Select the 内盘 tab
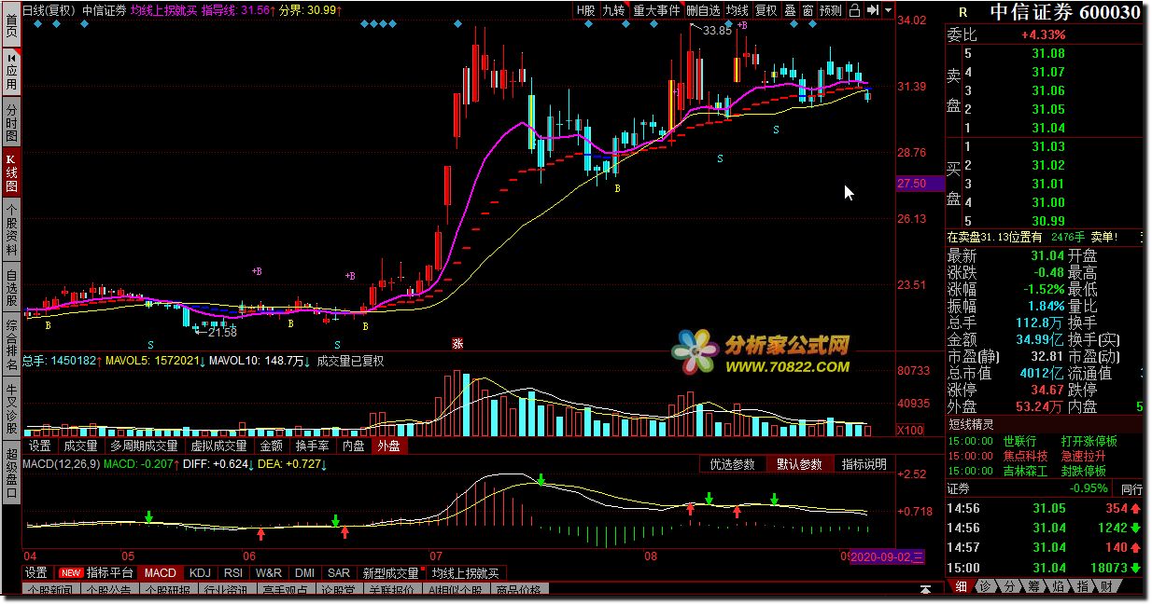This screenshot has width=1152, height=604. coord(353,446)
